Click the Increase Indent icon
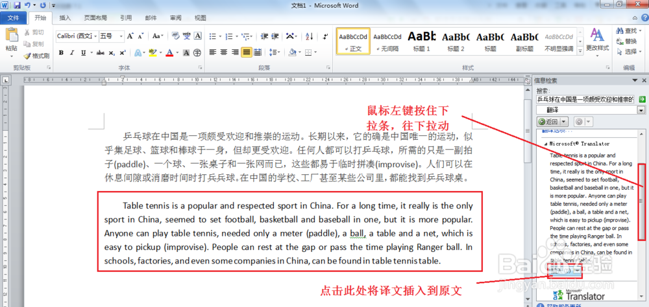649x307 pixels. [x=275, y=36]
